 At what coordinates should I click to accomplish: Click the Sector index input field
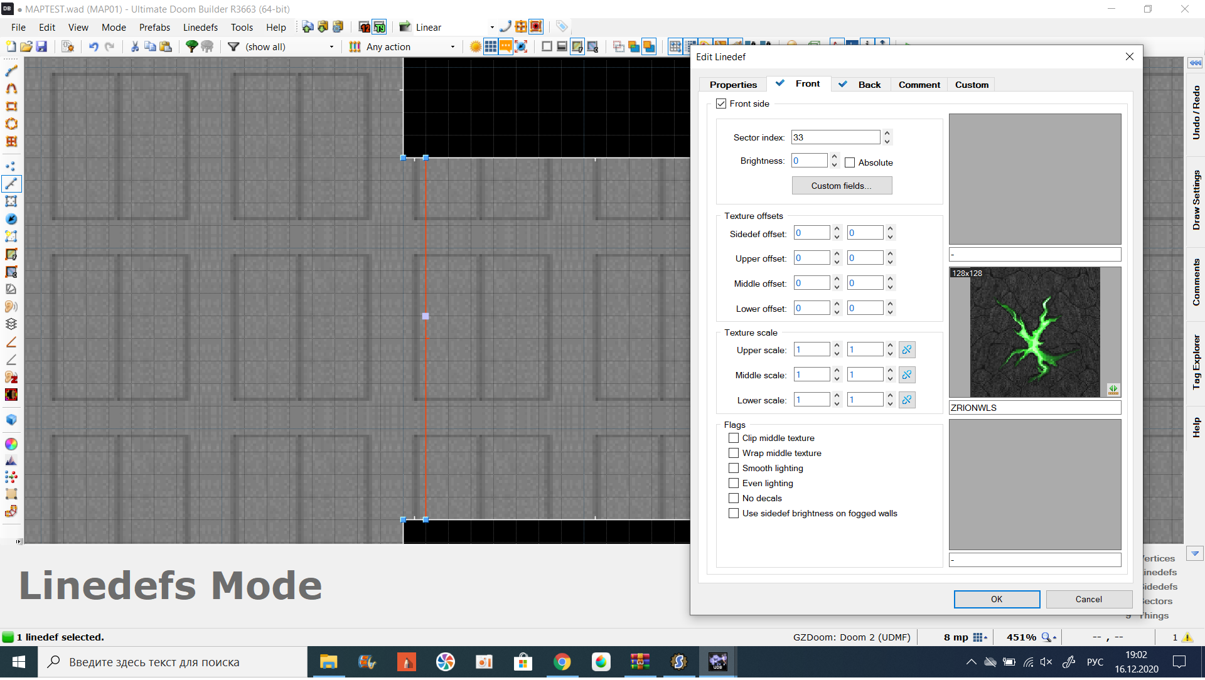835,138
